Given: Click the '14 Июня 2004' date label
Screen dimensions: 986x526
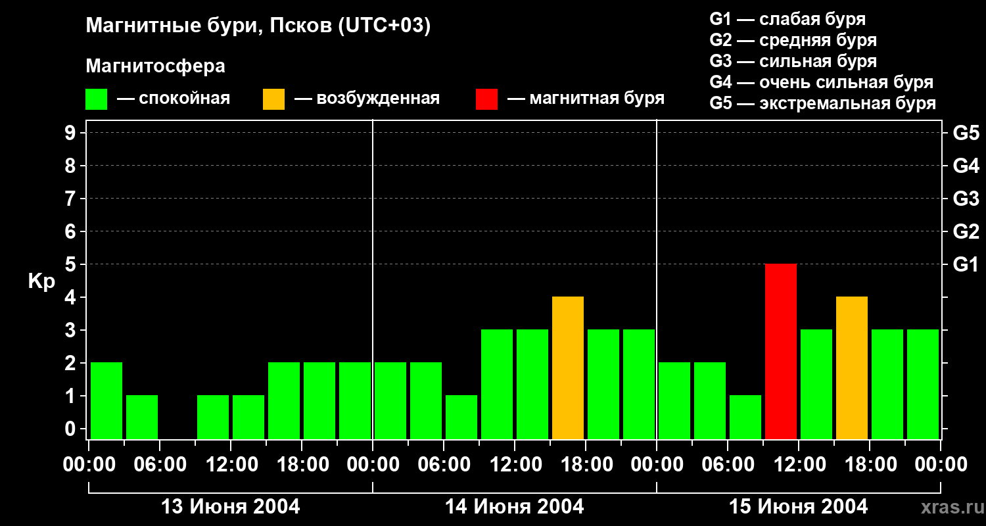Looking at the screenshot, I should click(x=515, y=507).
